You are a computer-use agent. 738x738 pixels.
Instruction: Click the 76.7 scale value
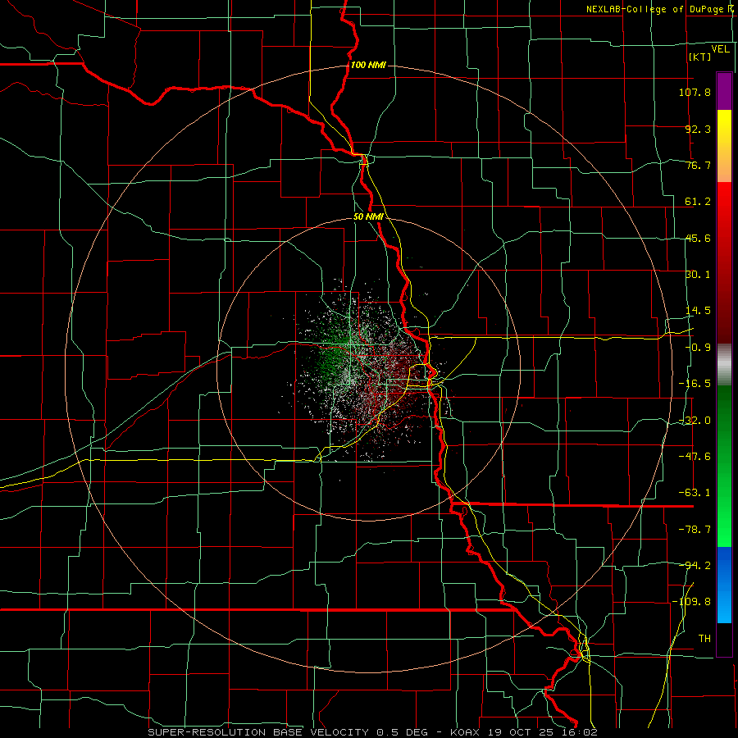698,165
